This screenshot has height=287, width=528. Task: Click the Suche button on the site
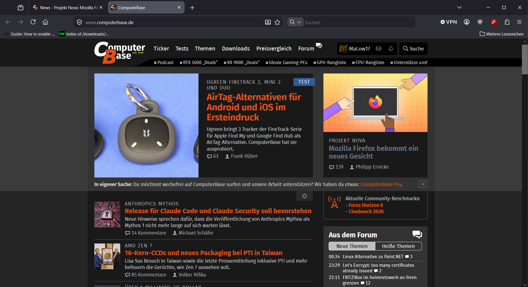point(413,49)
